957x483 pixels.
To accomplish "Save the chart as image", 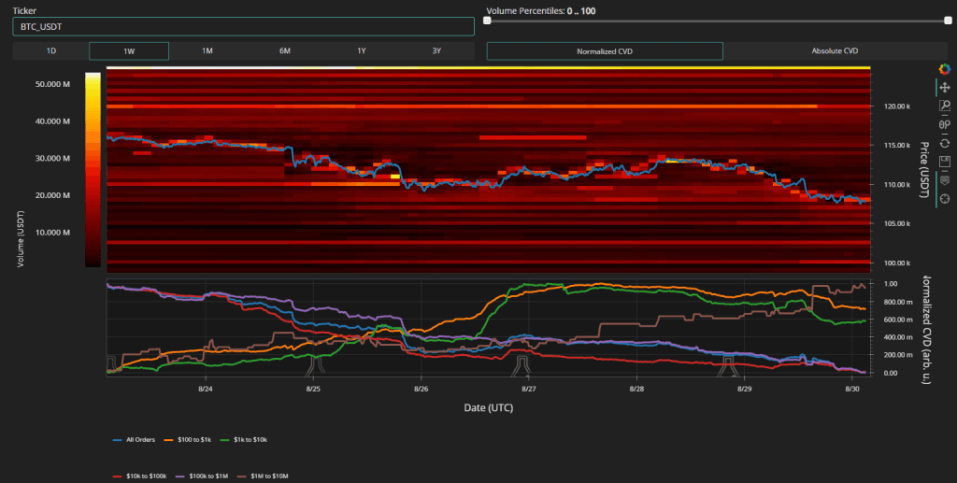I will 944,162.
